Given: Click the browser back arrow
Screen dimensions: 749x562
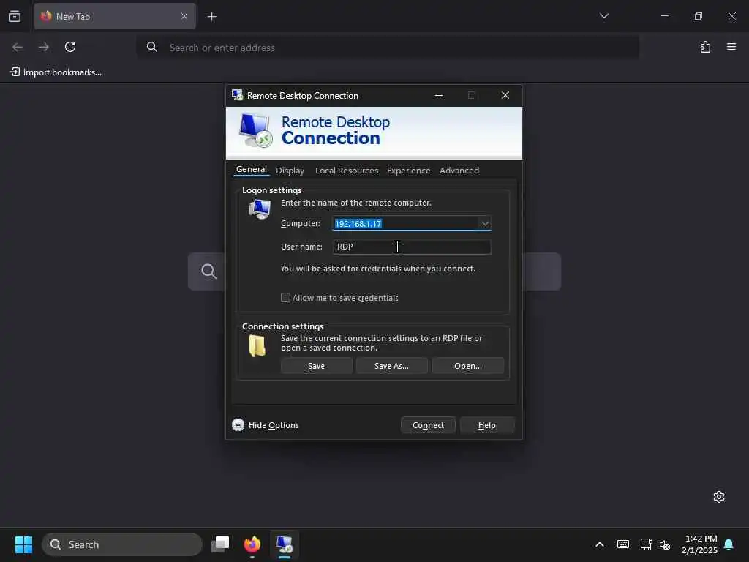Looking at the screenshot, I should (18, 47).
